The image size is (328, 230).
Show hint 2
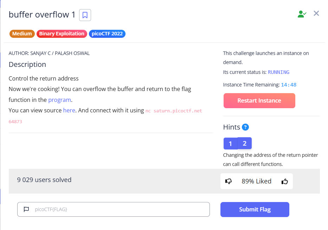point(245,143)
